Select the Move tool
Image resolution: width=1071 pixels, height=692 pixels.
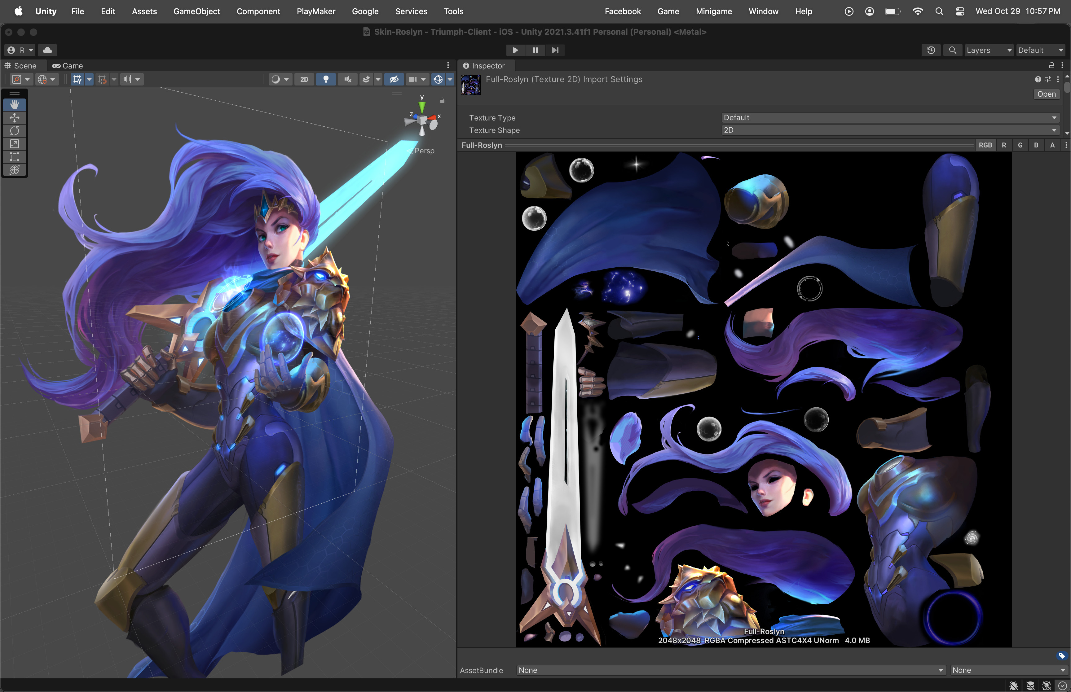pos(15,118)
